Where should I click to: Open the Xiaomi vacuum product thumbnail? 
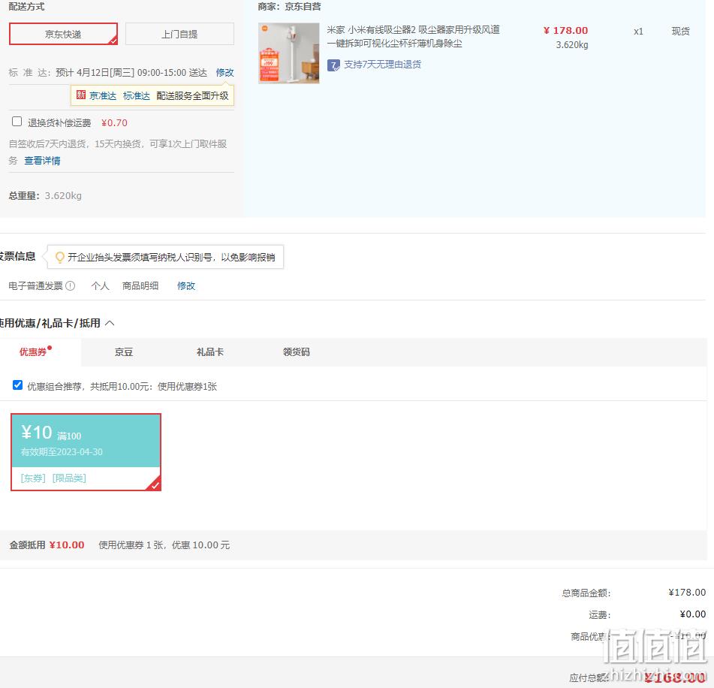click(x=289, y=53)
